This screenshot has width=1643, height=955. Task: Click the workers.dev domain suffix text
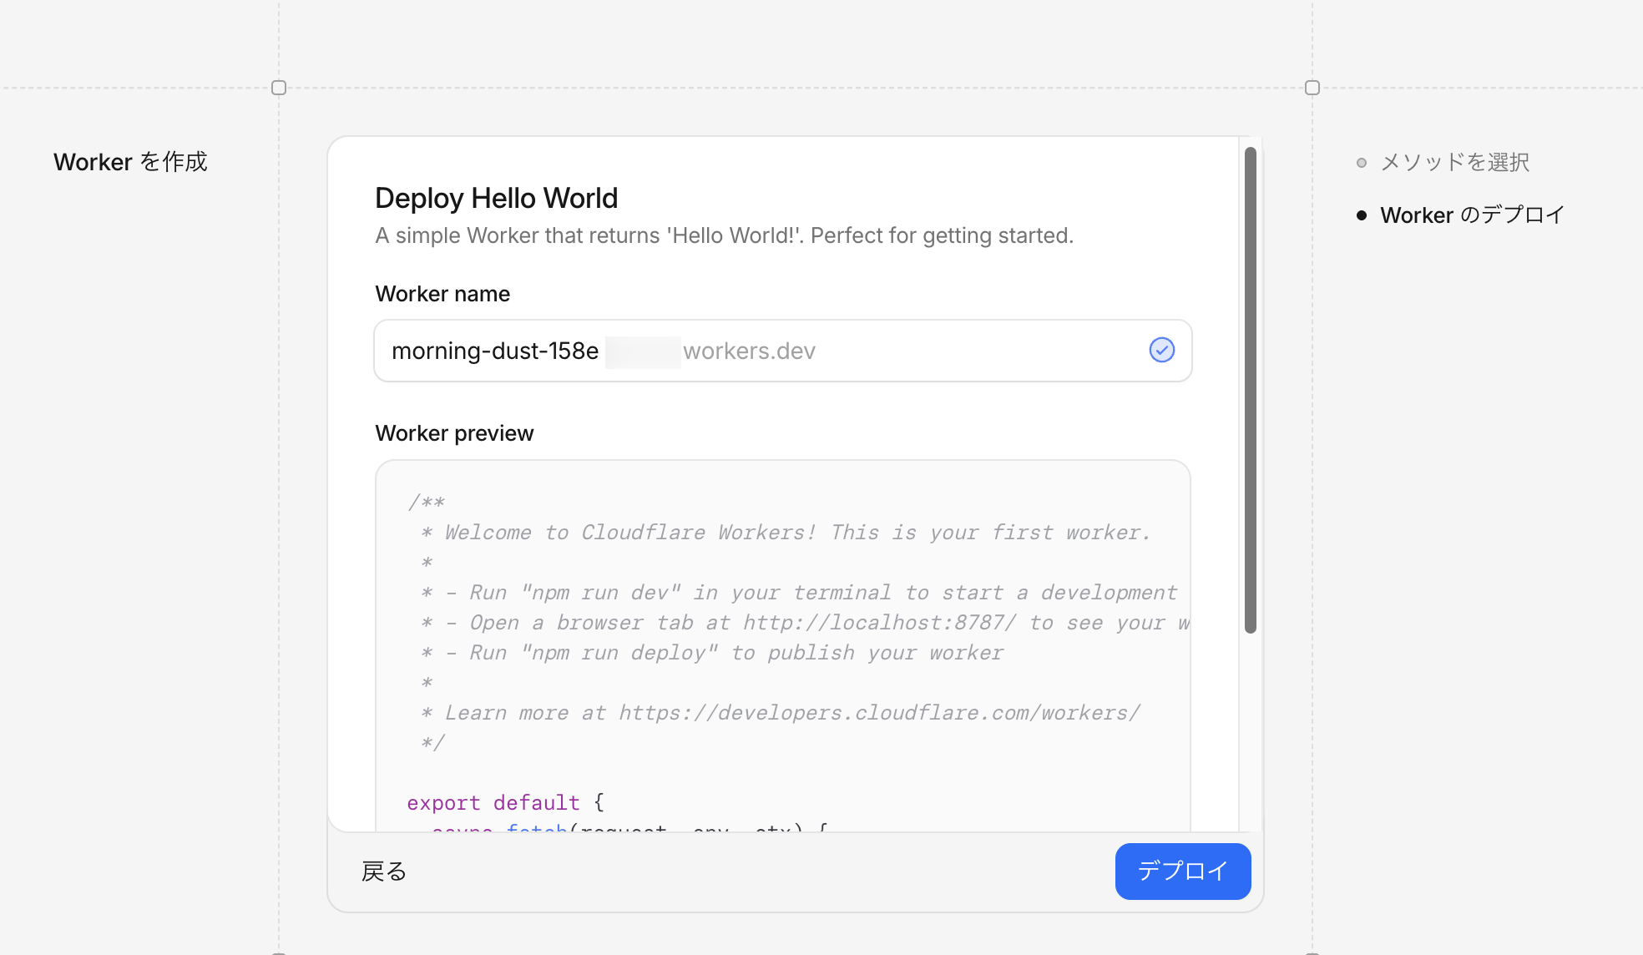tap(749, 351)
